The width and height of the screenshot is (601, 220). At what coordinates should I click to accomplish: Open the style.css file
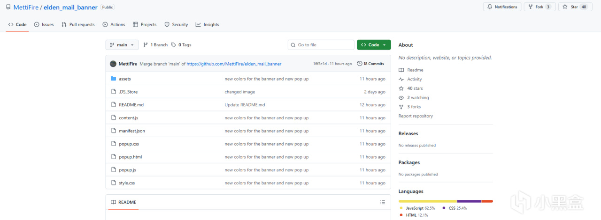[127, 183]
